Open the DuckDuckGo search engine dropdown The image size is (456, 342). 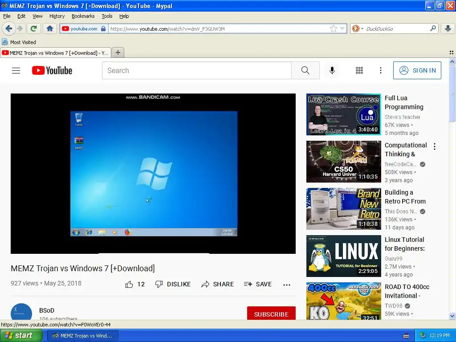[357, 28]
